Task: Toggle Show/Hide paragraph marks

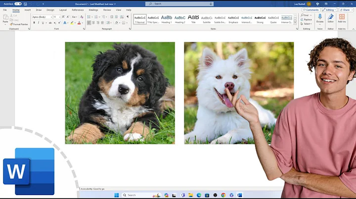Action: click(x=128, y=17)
